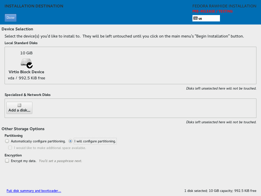
Task: Click the Done button
Action: (x=10, y=18)
